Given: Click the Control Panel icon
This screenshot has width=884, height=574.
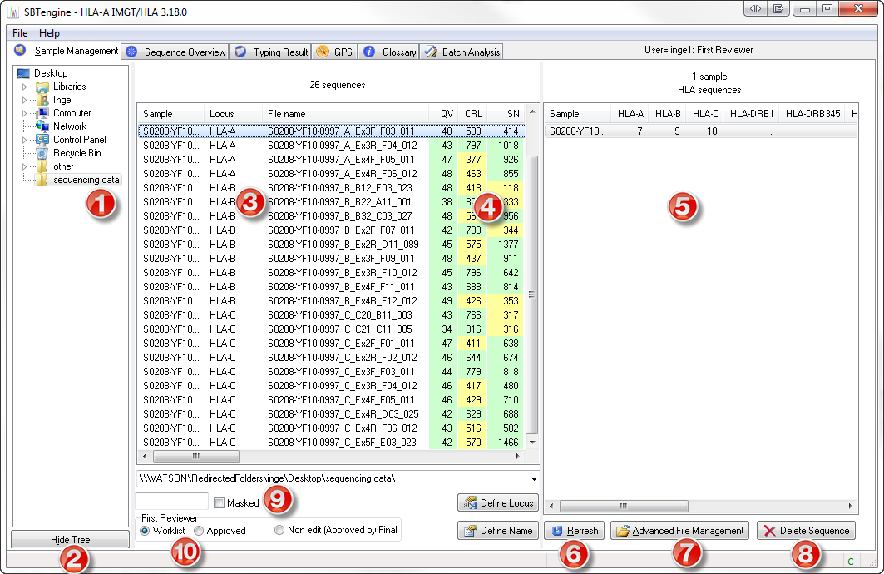Looking at the screenshot, I should [42, 140].
